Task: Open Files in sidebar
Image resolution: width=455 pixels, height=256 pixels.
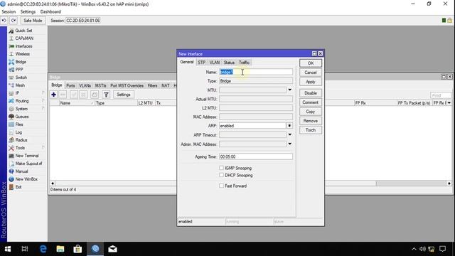Action: pos(19,124)
